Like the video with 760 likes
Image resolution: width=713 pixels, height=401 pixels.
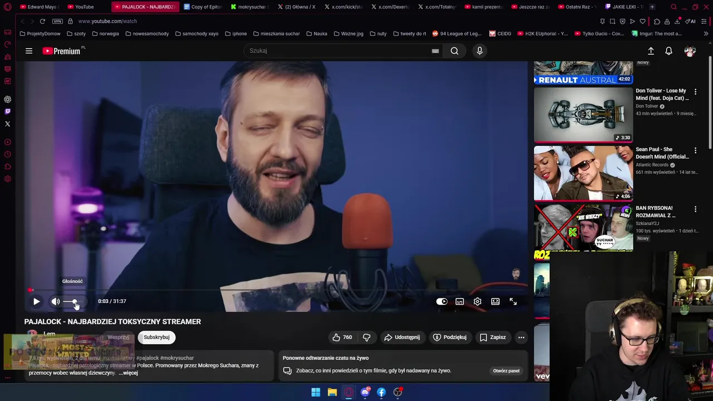click(342, 337)
